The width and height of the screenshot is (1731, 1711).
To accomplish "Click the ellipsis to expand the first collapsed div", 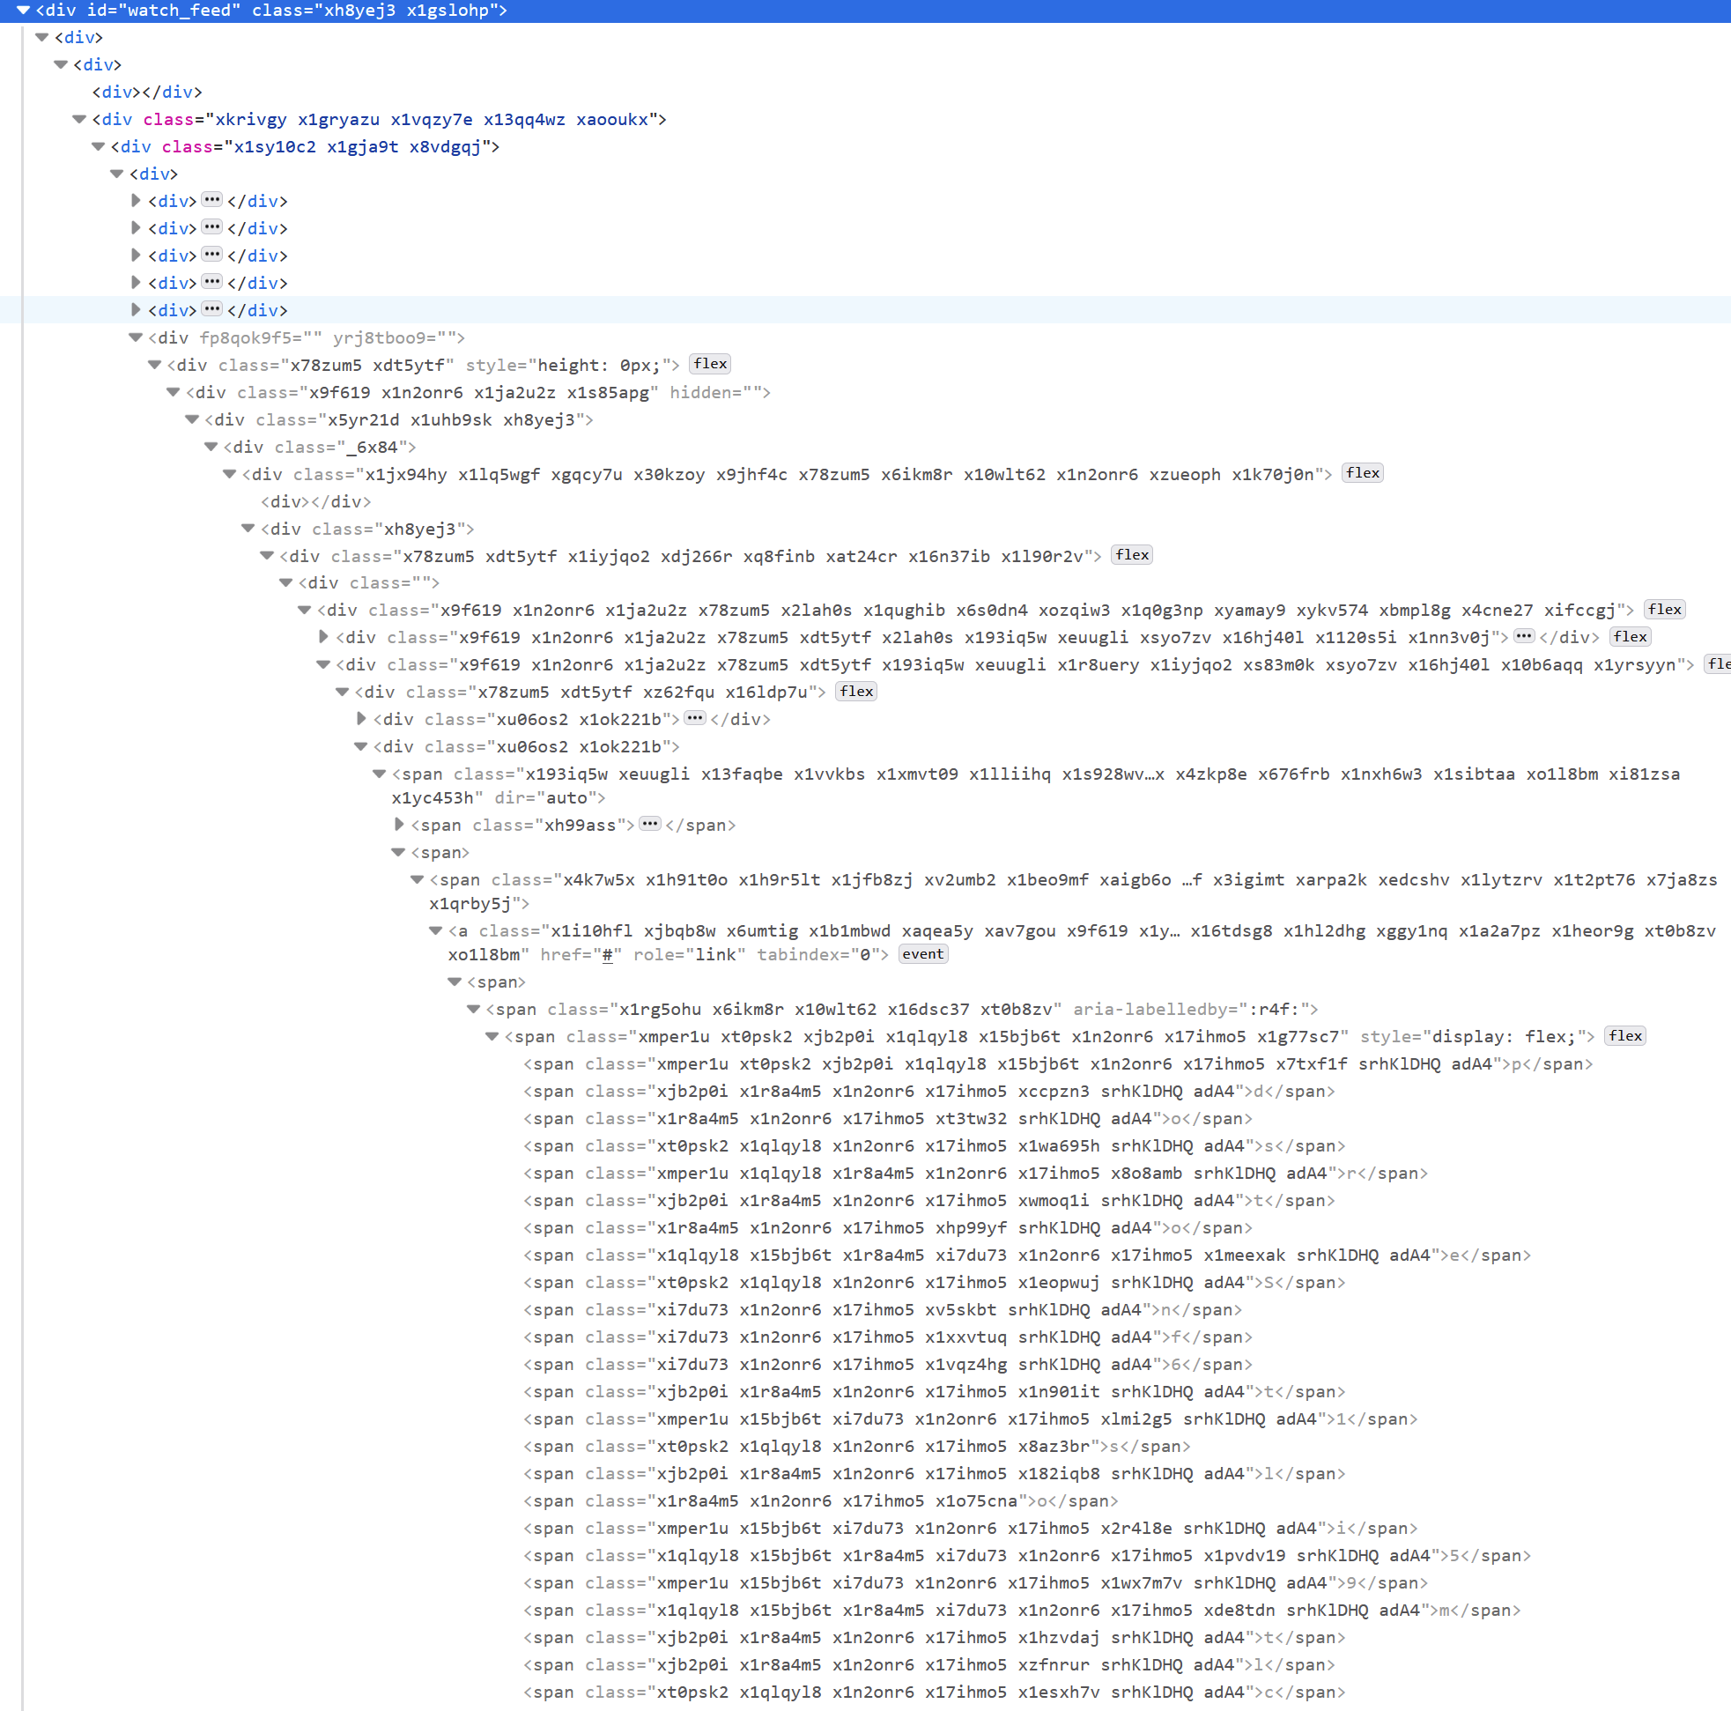I will 212,200.
